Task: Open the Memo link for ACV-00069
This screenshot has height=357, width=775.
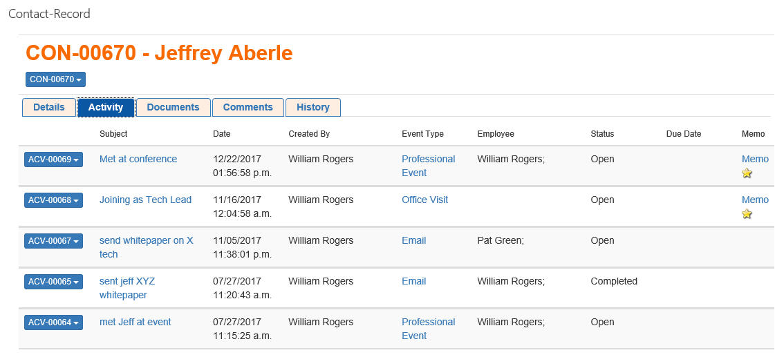Action: click(755, 159)
